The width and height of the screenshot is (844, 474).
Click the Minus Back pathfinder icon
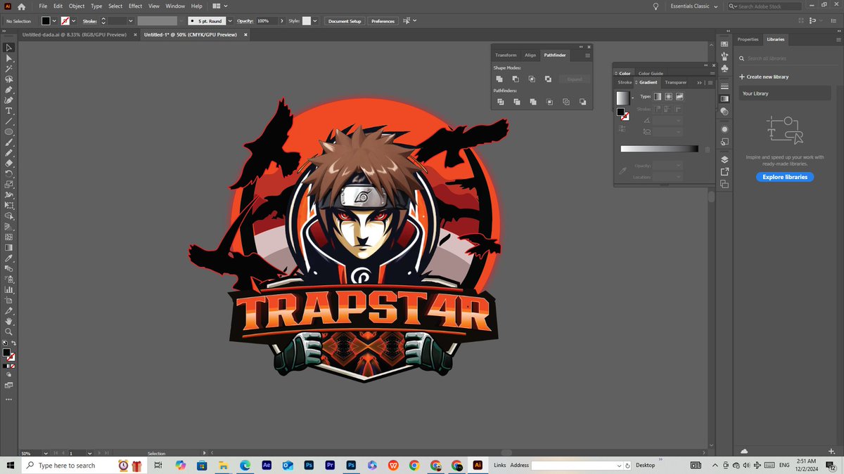pos(582,102)
